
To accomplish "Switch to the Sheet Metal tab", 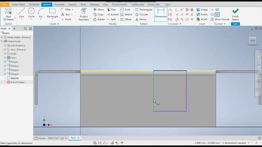I will pyautogui.click(x=18, y=4).
